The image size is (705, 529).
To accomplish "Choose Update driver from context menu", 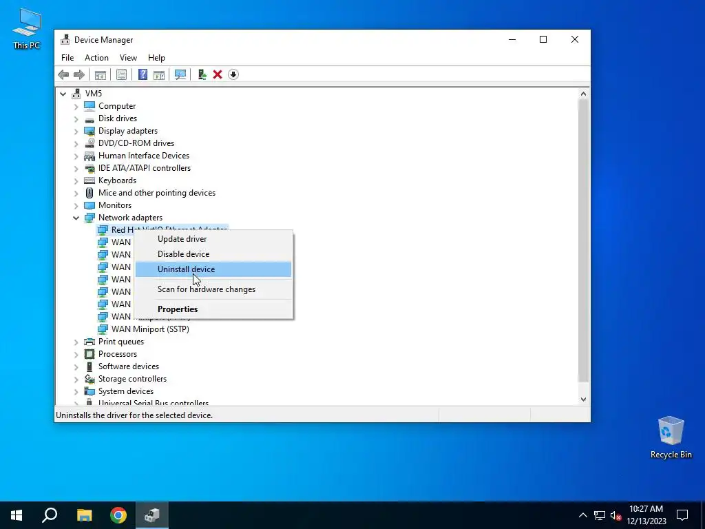I will click(213, 239).
